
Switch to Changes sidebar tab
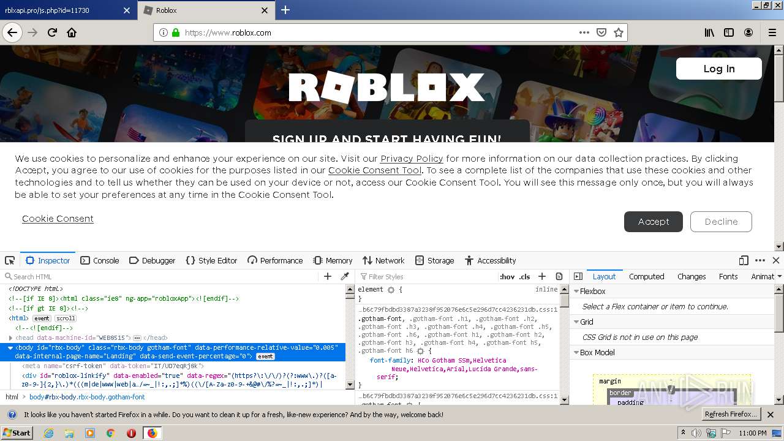pos(692,276)
